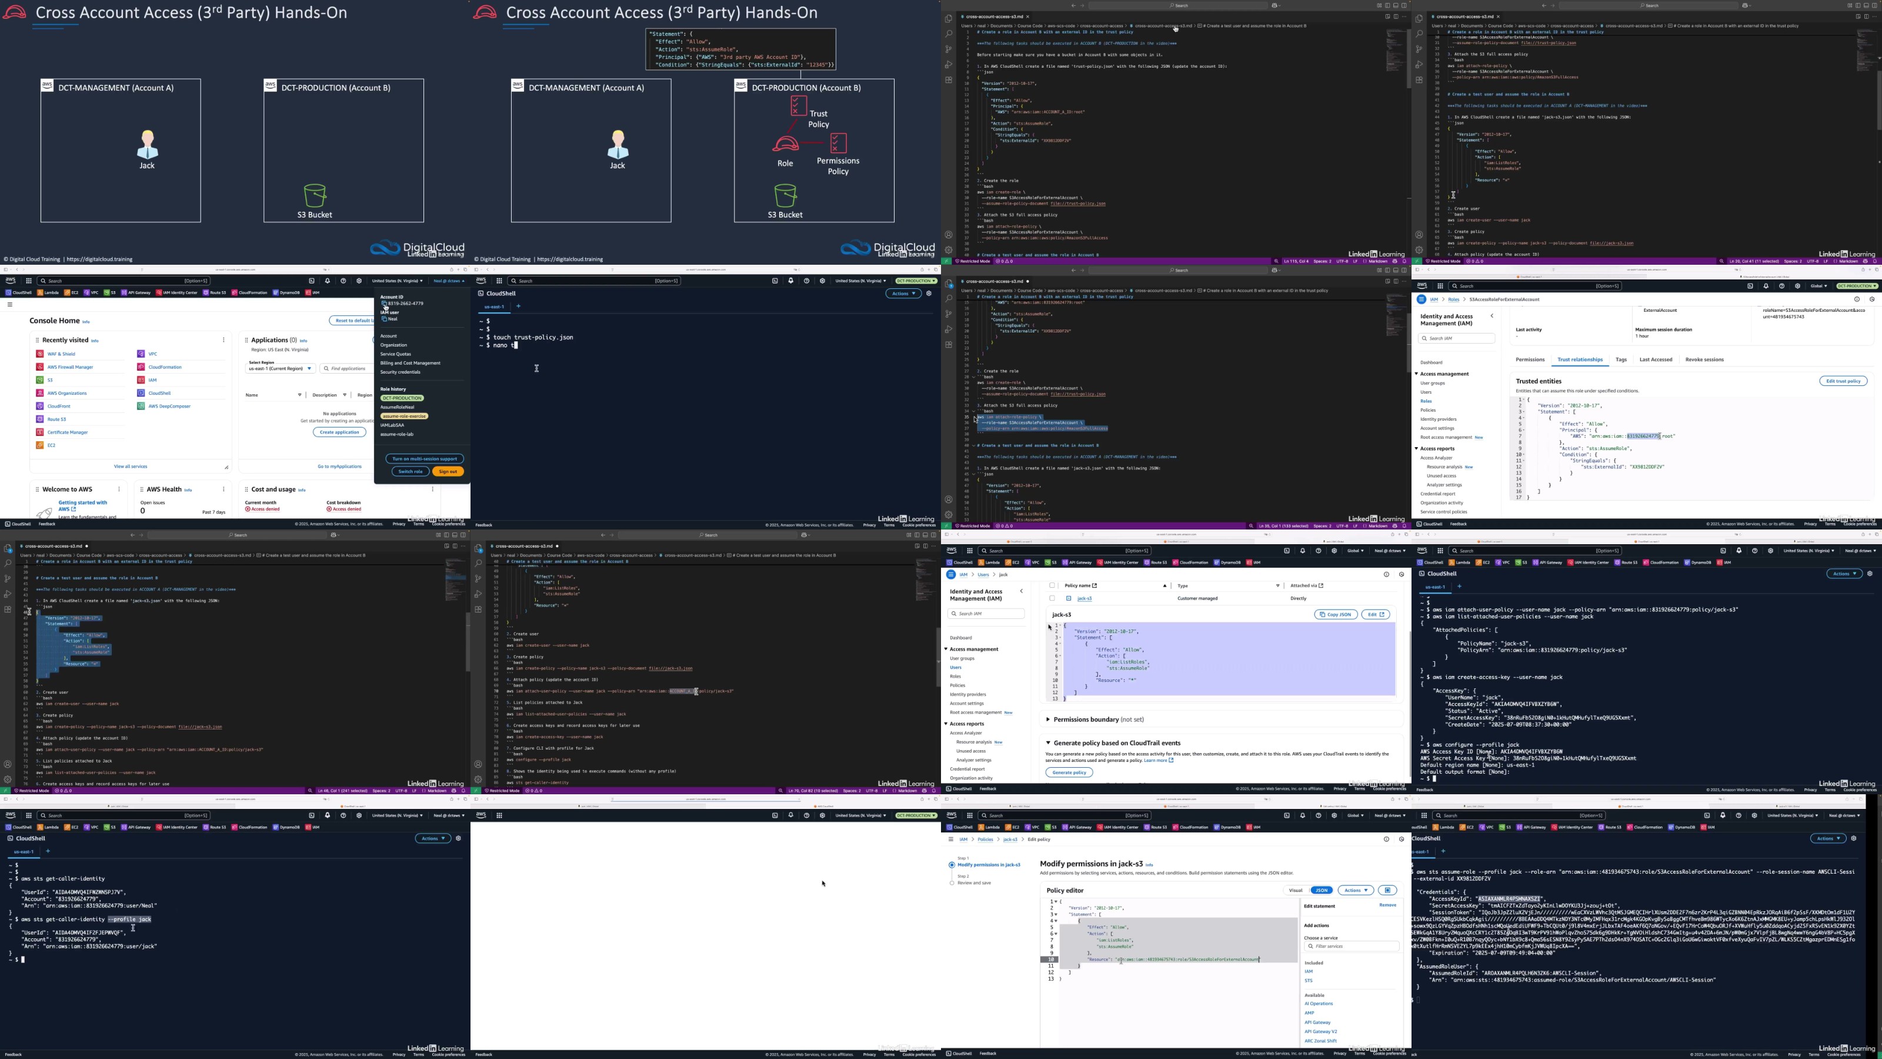Open the AWS Health widget's three-dot menu
Viewport: 1882px width, 1059px height.
click(223, 489)
